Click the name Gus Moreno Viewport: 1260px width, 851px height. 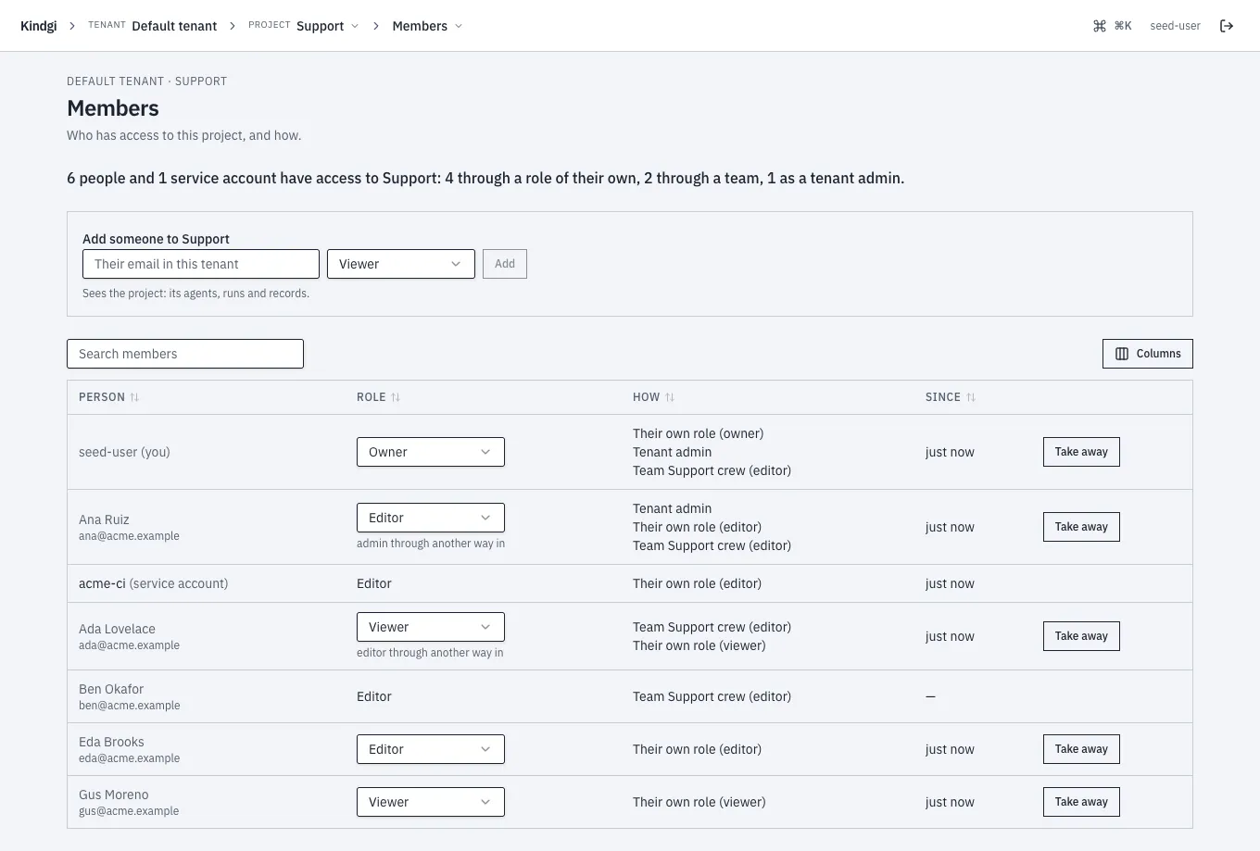tap(113, 795)
